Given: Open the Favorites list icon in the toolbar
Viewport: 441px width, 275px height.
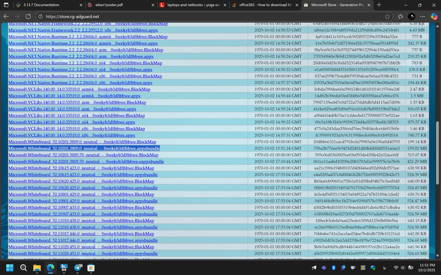Looking at the screenshot, I should 400,16.
